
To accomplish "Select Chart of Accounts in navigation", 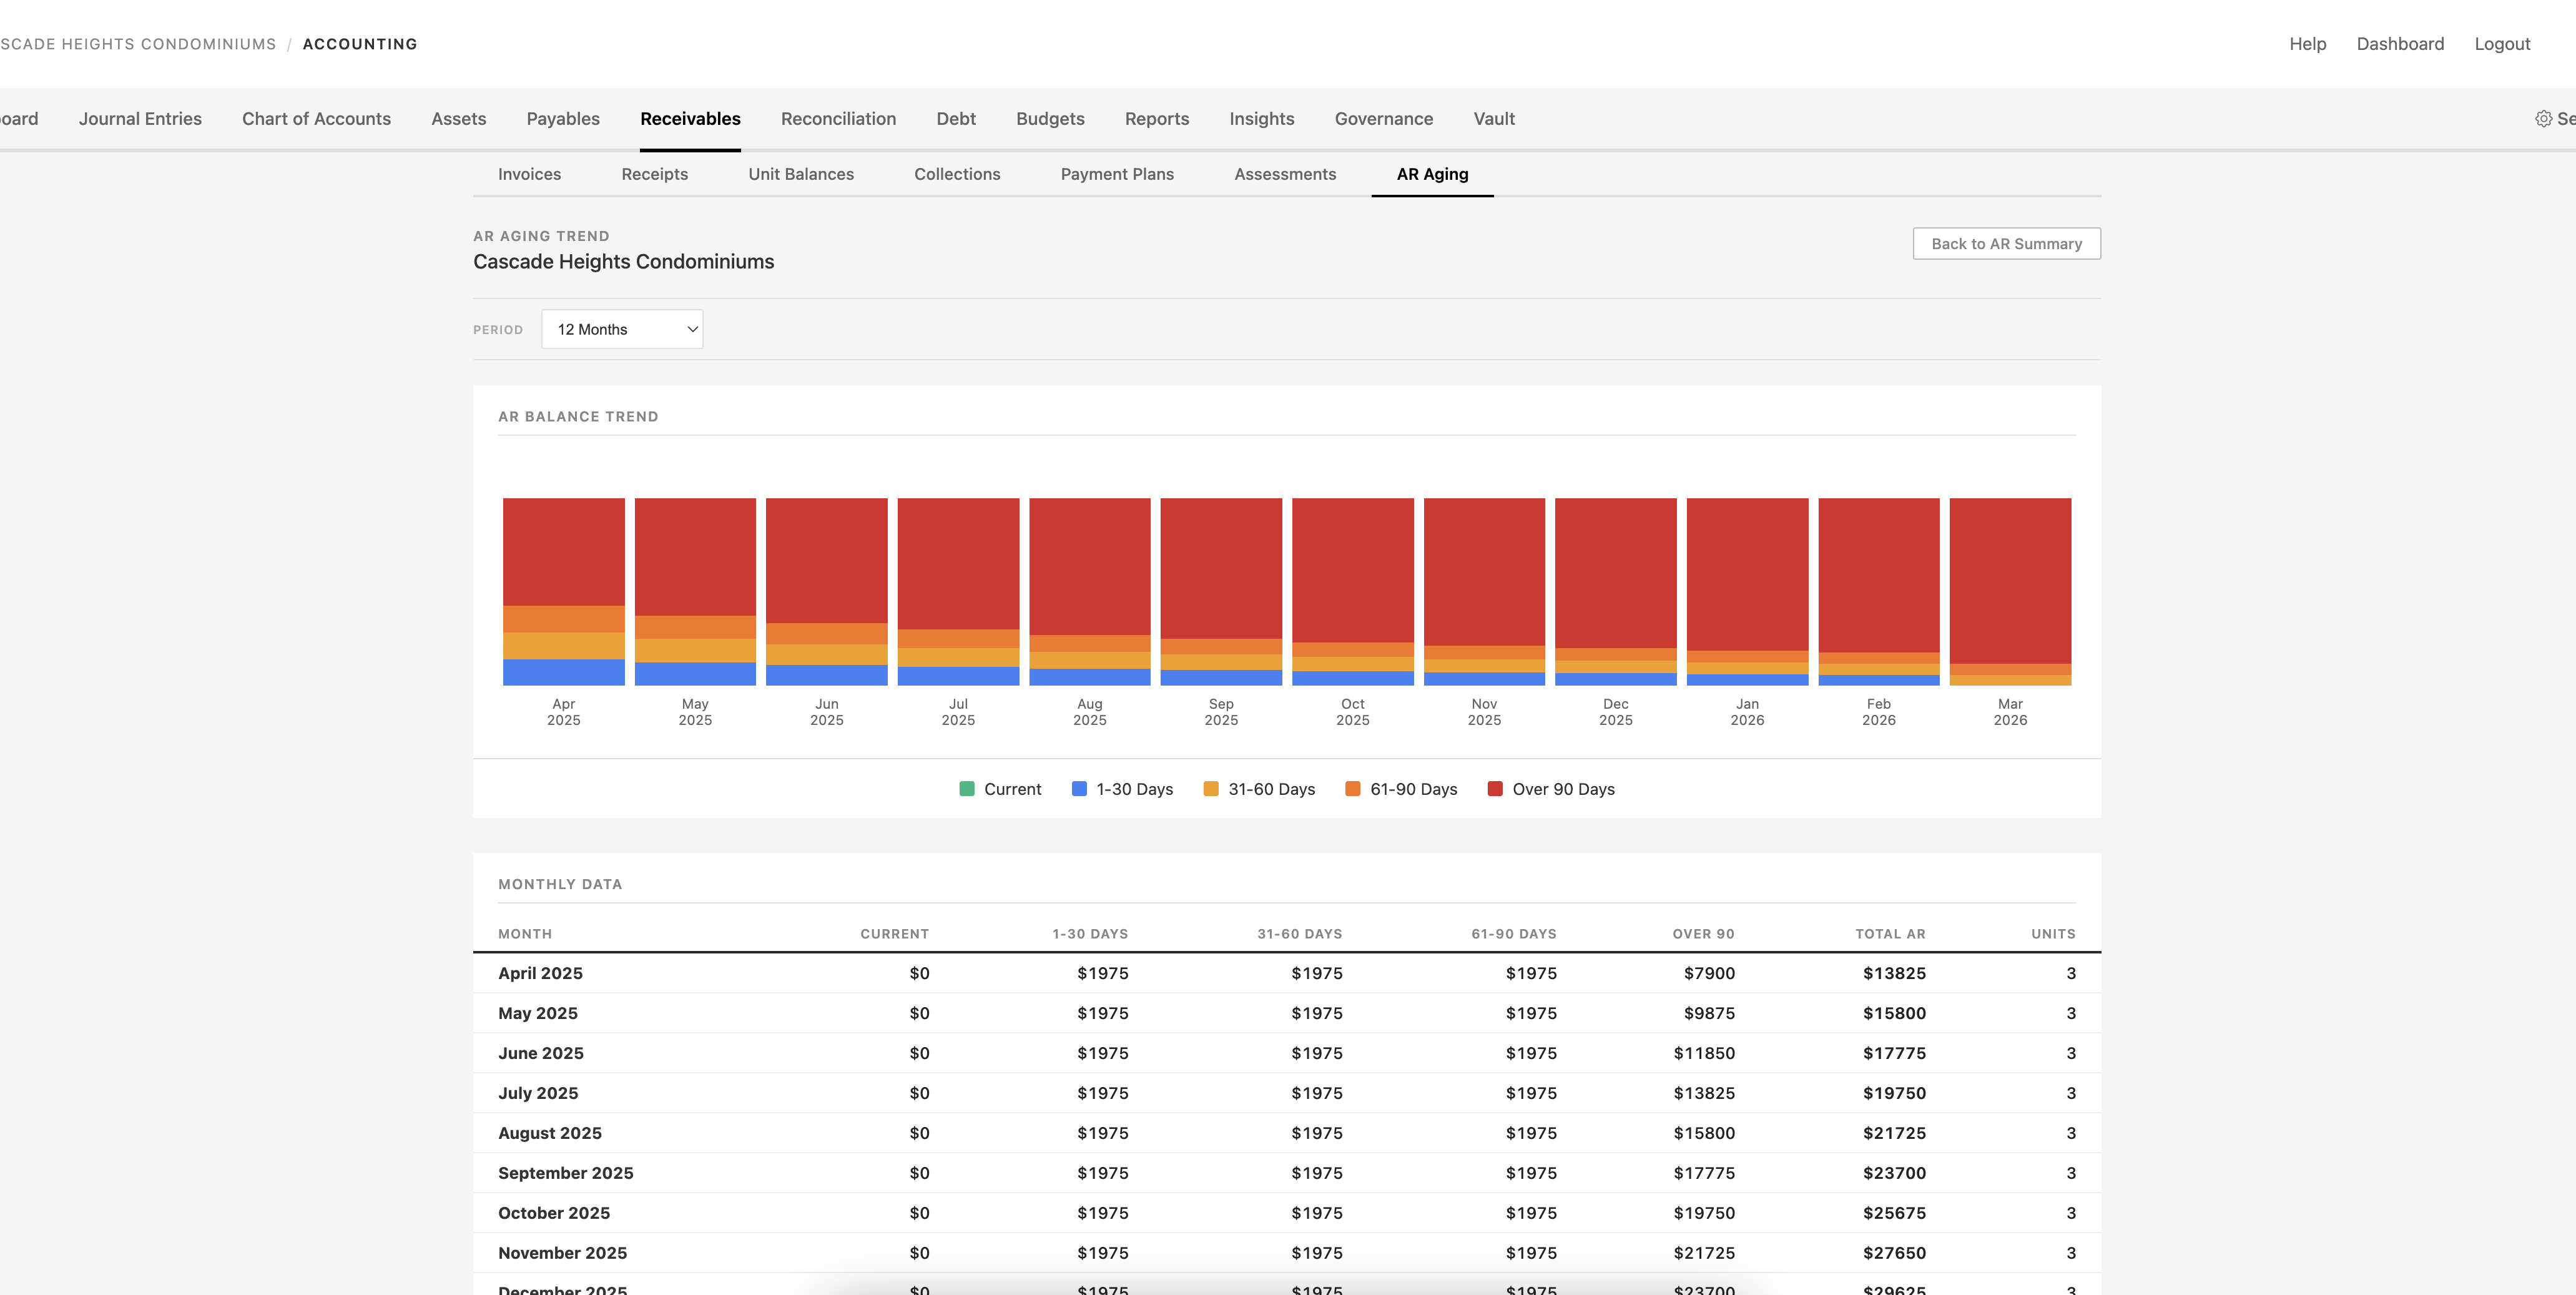I will point(316,119).
